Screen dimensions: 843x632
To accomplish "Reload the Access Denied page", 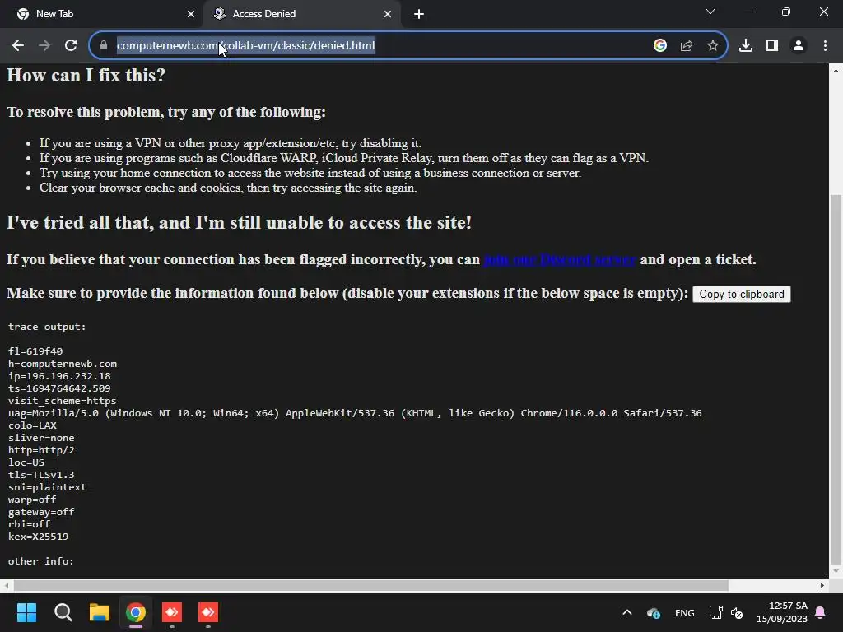I will point(71,46).
